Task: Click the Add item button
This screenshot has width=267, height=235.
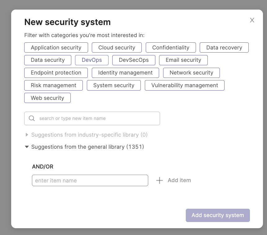Action: pos(179,180)
